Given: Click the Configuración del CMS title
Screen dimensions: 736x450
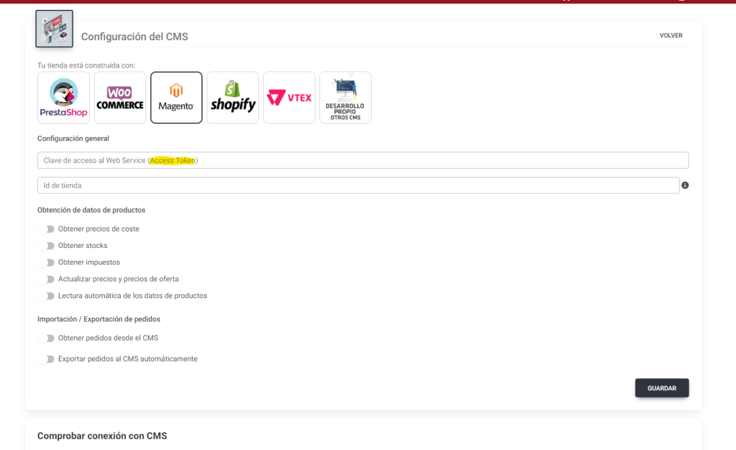Looking at the screenshot, I should pyautogui.click(x=134, y=37).
